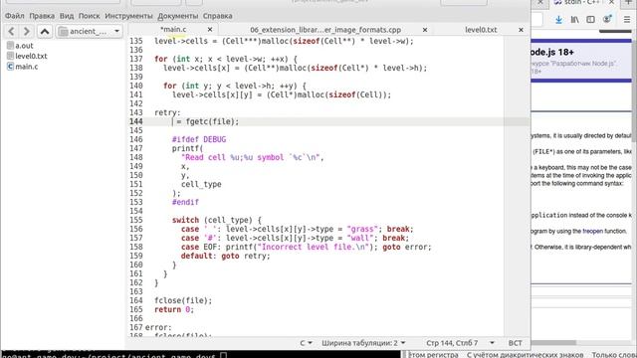
Task: Open the Документы menu
Action: tap(177, 16)
